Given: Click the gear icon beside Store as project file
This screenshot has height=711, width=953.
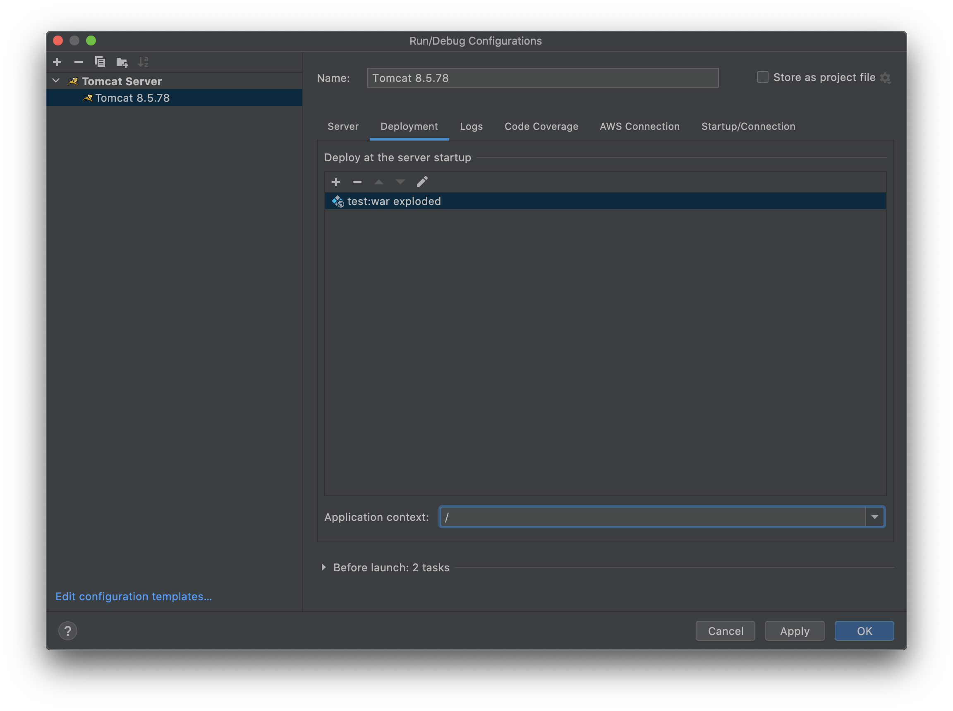Looking at the screenshot, I should click(x=886, y=78).
